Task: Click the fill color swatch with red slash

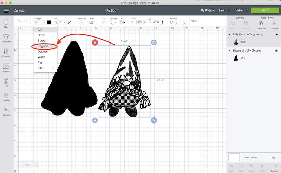Action: 70,22
